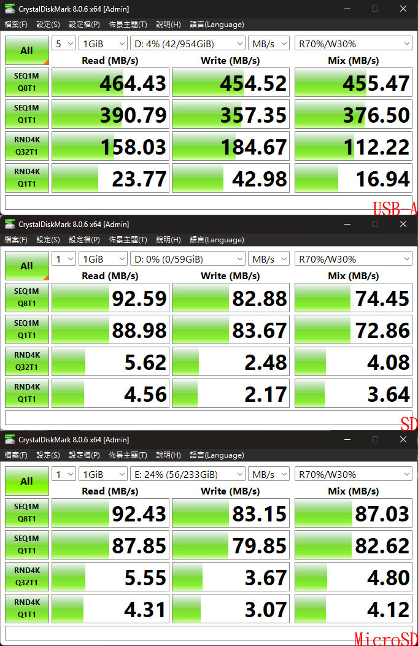
Task: Start RND4K Q1T1 test in USB-A window
Action: tap(27, 178)
